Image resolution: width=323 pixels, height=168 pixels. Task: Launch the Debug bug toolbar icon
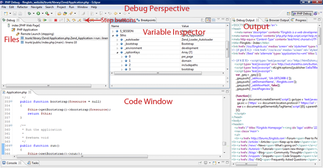[x=29, y=13]
